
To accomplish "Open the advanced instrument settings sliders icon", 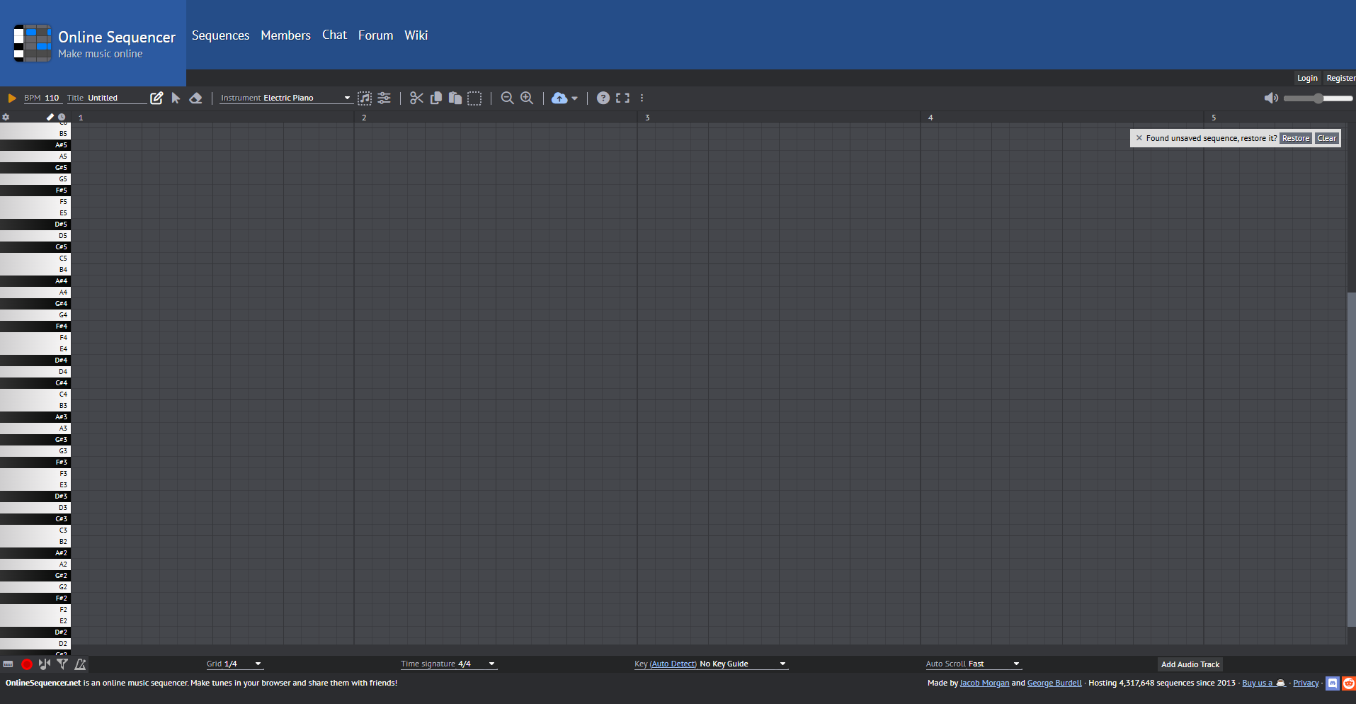I will [384, 98].
